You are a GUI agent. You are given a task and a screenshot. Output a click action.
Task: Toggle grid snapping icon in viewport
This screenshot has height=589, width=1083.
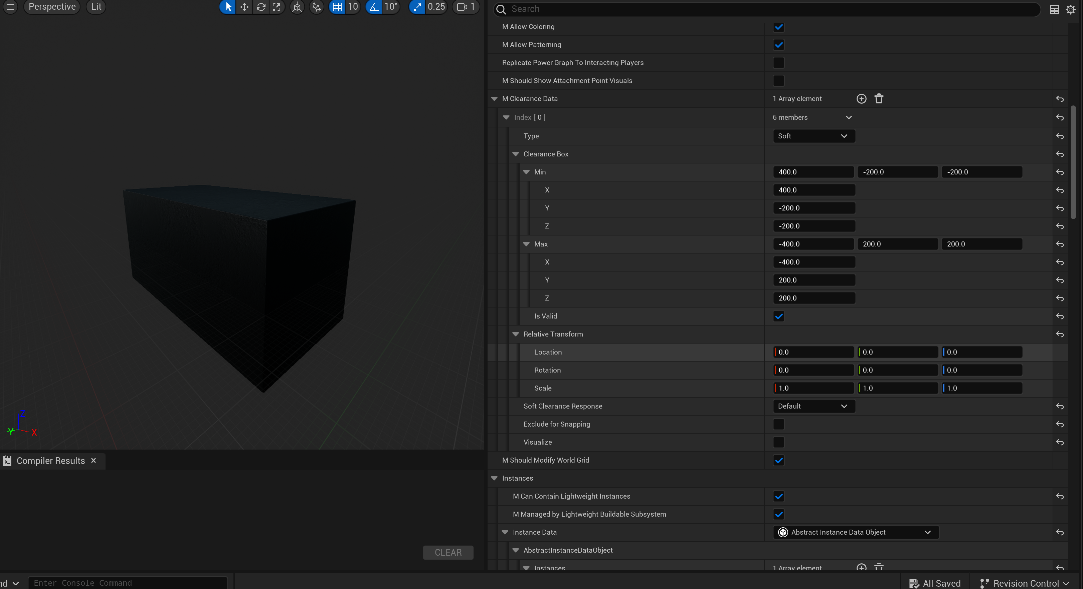tap(337, 7)
